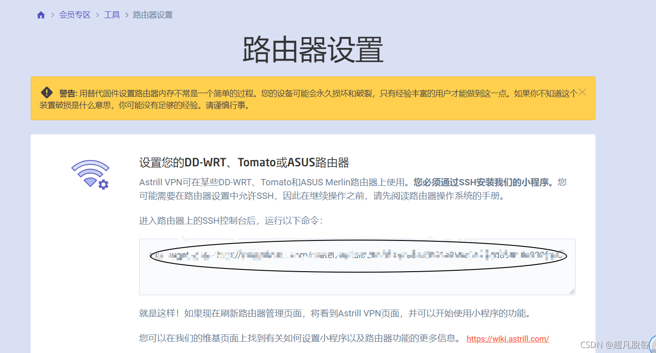Click the warning exclamation diamond icon

pos(47,93)
